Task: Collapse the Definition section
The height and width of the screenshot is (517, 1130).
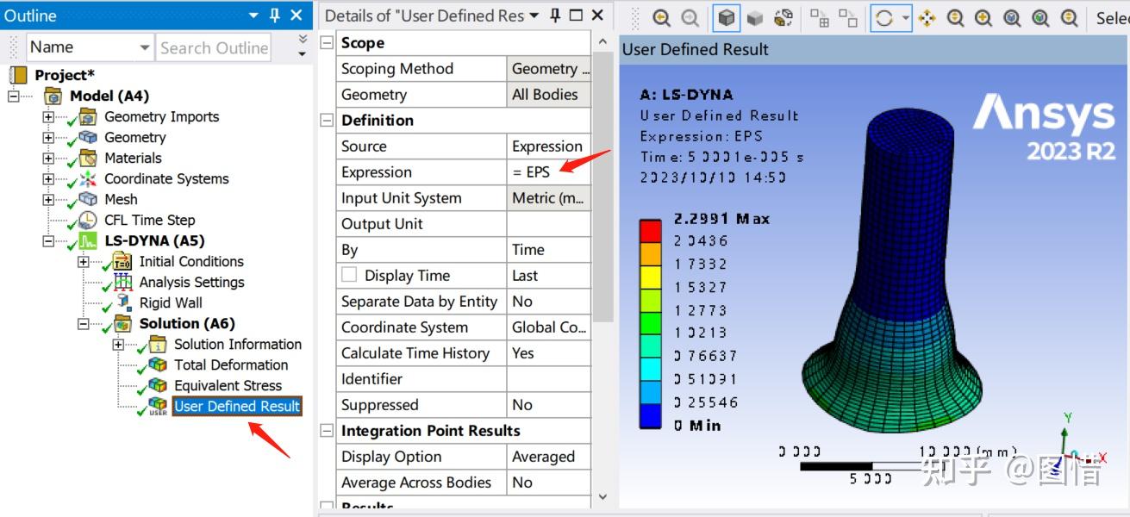Action: pos(327,120)
